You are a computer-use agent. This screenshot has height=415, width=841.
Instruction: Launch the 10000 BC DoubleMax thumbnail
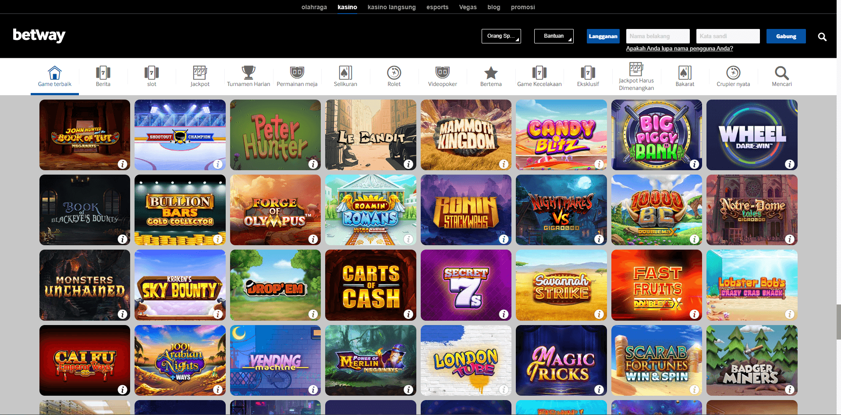tap(656, 210)
